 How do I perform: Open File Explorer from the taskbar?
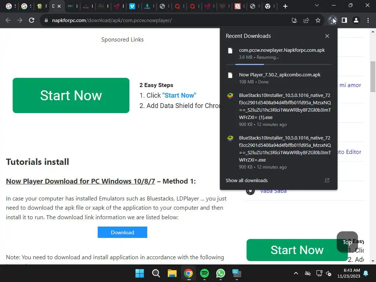pyautogui.click(x=172, y=273)
